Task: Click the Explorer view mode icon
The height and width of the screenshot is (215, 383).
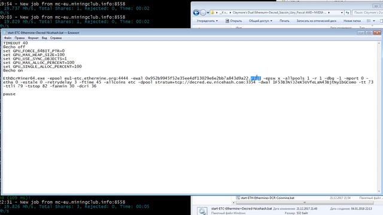Action: 369,21
